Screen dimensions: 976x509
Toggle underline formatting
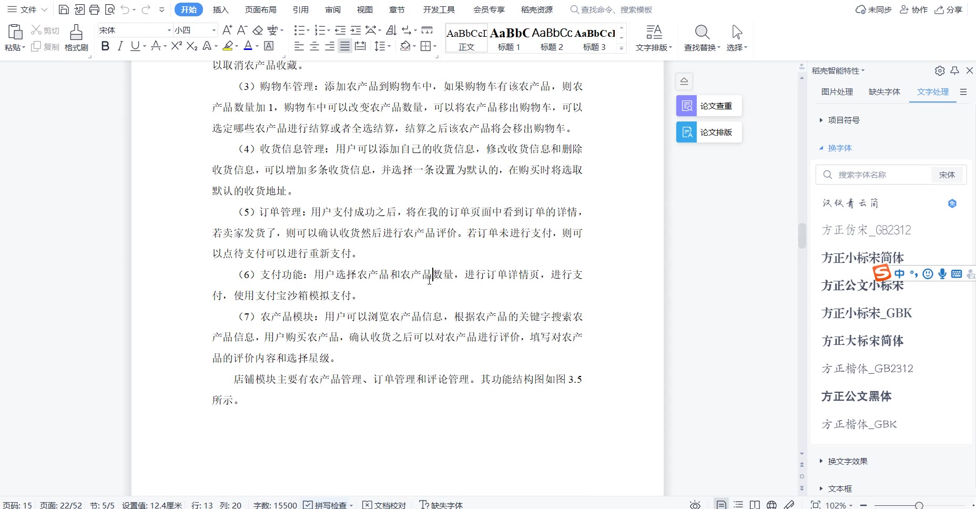[135, 46]
